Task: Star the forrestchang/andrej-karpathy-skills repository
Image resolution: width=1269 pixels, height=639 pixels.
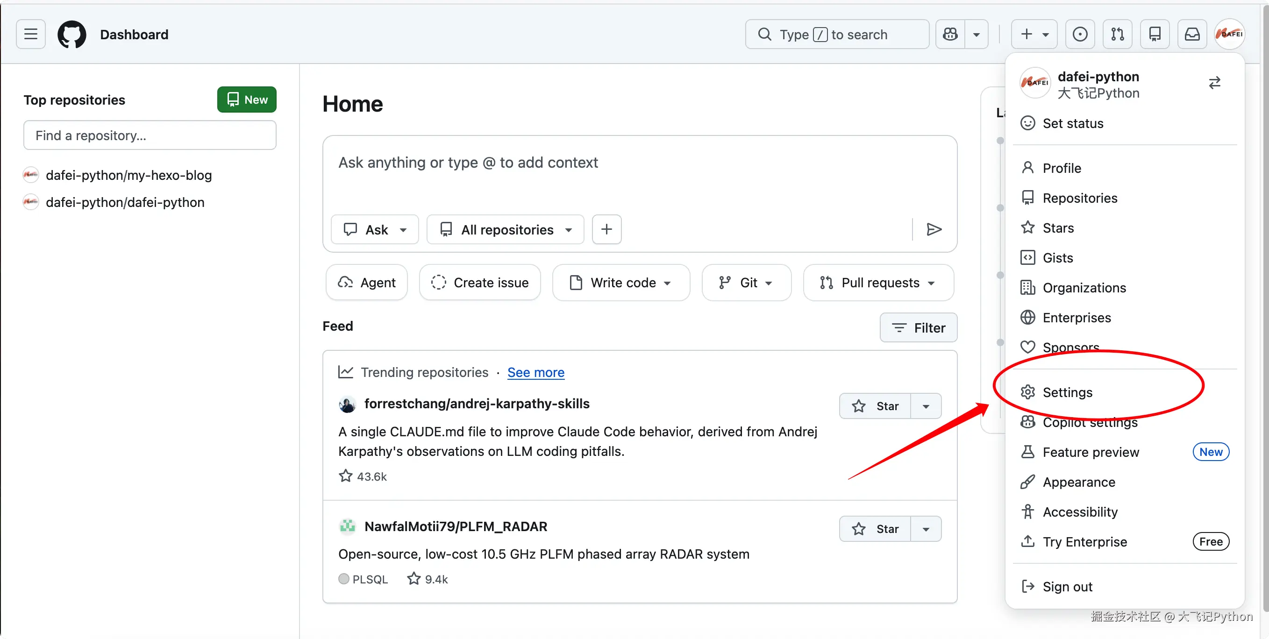Action: pos(875,405)
